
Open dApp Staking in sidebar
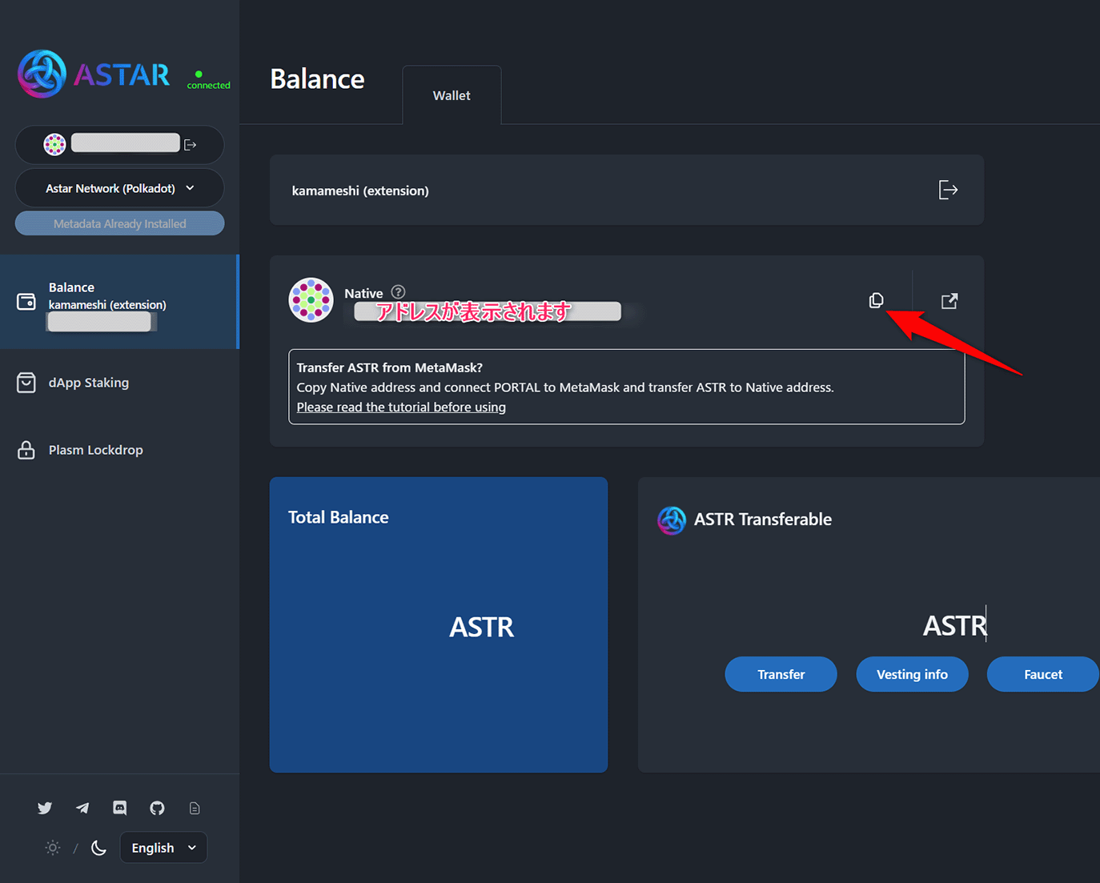(88, 383)
